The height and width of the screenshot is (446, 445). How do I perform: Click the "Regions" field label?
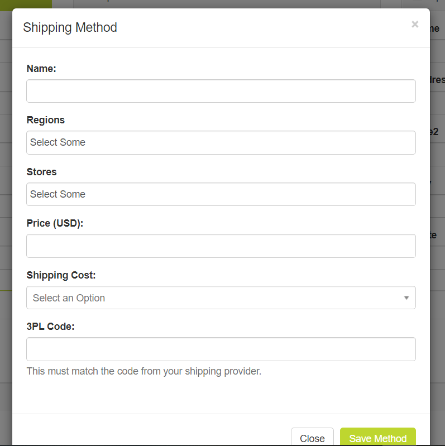[x=46, y=120]
